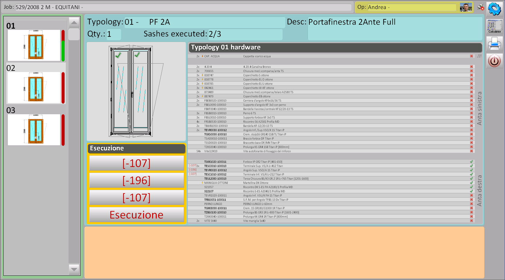
Task: Click the up arrow in typology list
Action: pos(74,23)
